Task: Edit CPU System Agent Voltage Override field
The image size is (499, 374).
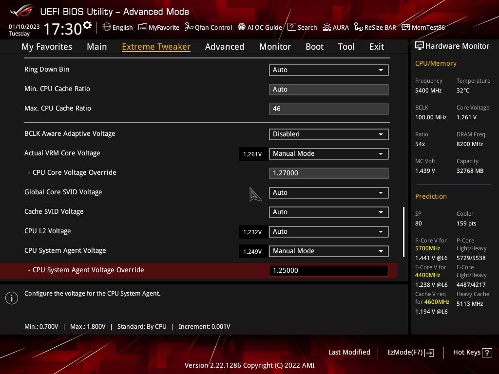Action: tap(329, 271)
